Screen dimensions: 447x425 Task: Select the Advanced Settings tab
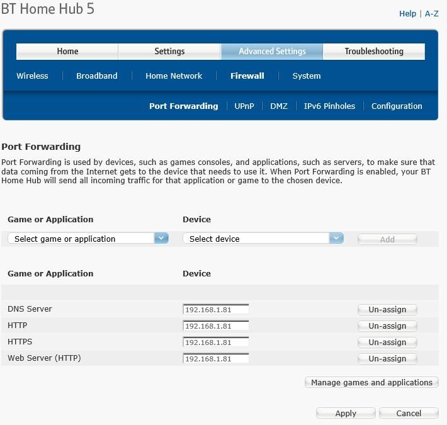272,51
